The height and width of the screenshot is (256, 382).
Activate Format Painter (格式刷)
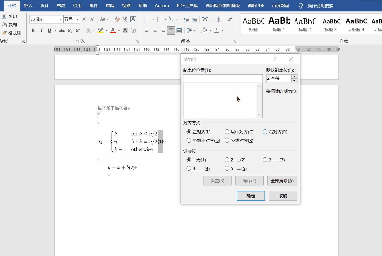coord(11,33)
